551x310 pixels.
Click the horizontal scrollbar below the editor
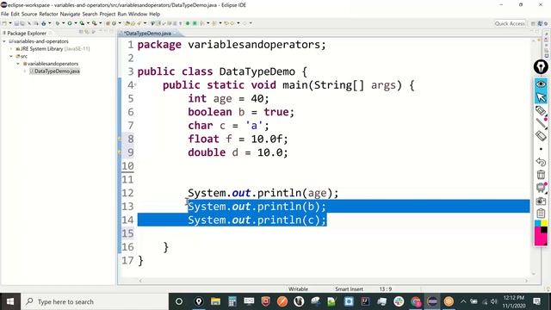point(333,281)
